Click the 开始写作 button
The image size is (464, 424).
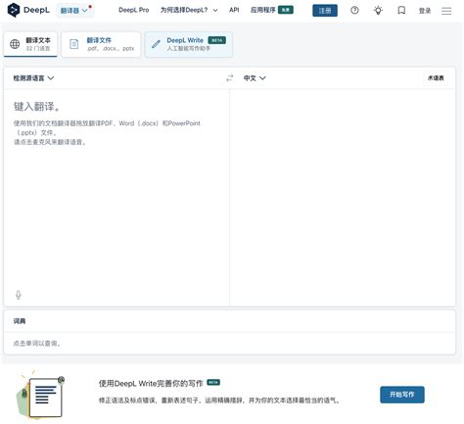[x=402, y=395]
